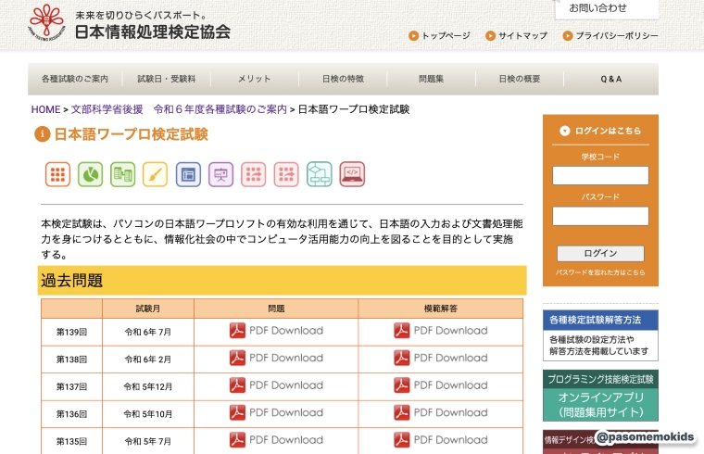Click 試験月 column header
Image resolution: width=704 pixels, height=454 pixels.
pos(147,309)
